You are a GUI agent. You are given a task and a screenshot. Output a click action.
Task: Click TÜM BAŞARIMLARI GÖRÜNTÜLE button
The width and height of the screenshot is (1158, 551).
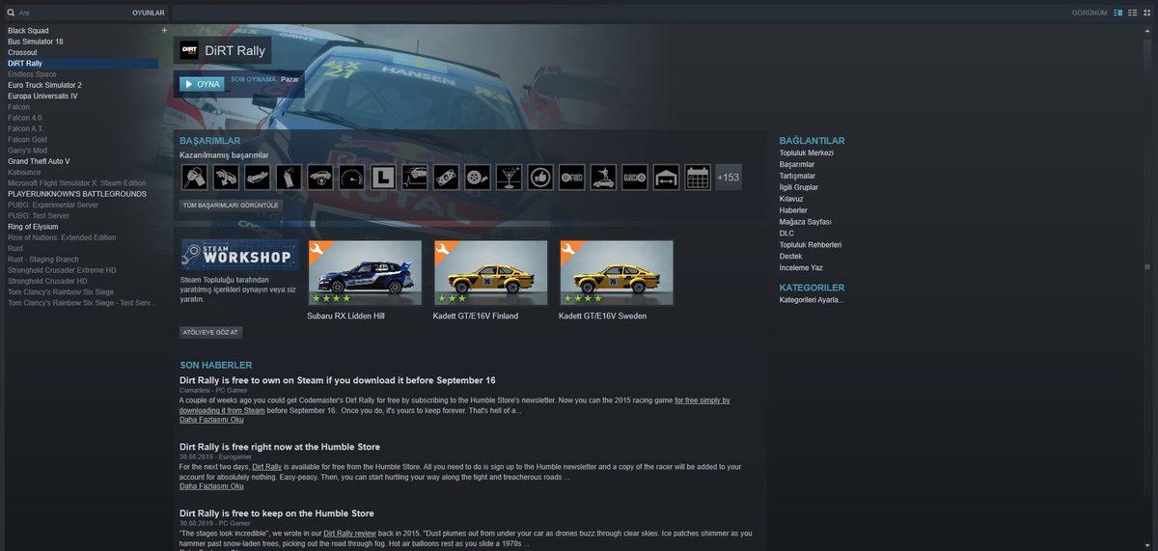coord(231,206)
